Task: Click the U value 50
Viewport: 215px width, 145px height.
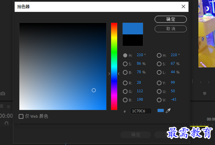Action: tap(173, 91)
